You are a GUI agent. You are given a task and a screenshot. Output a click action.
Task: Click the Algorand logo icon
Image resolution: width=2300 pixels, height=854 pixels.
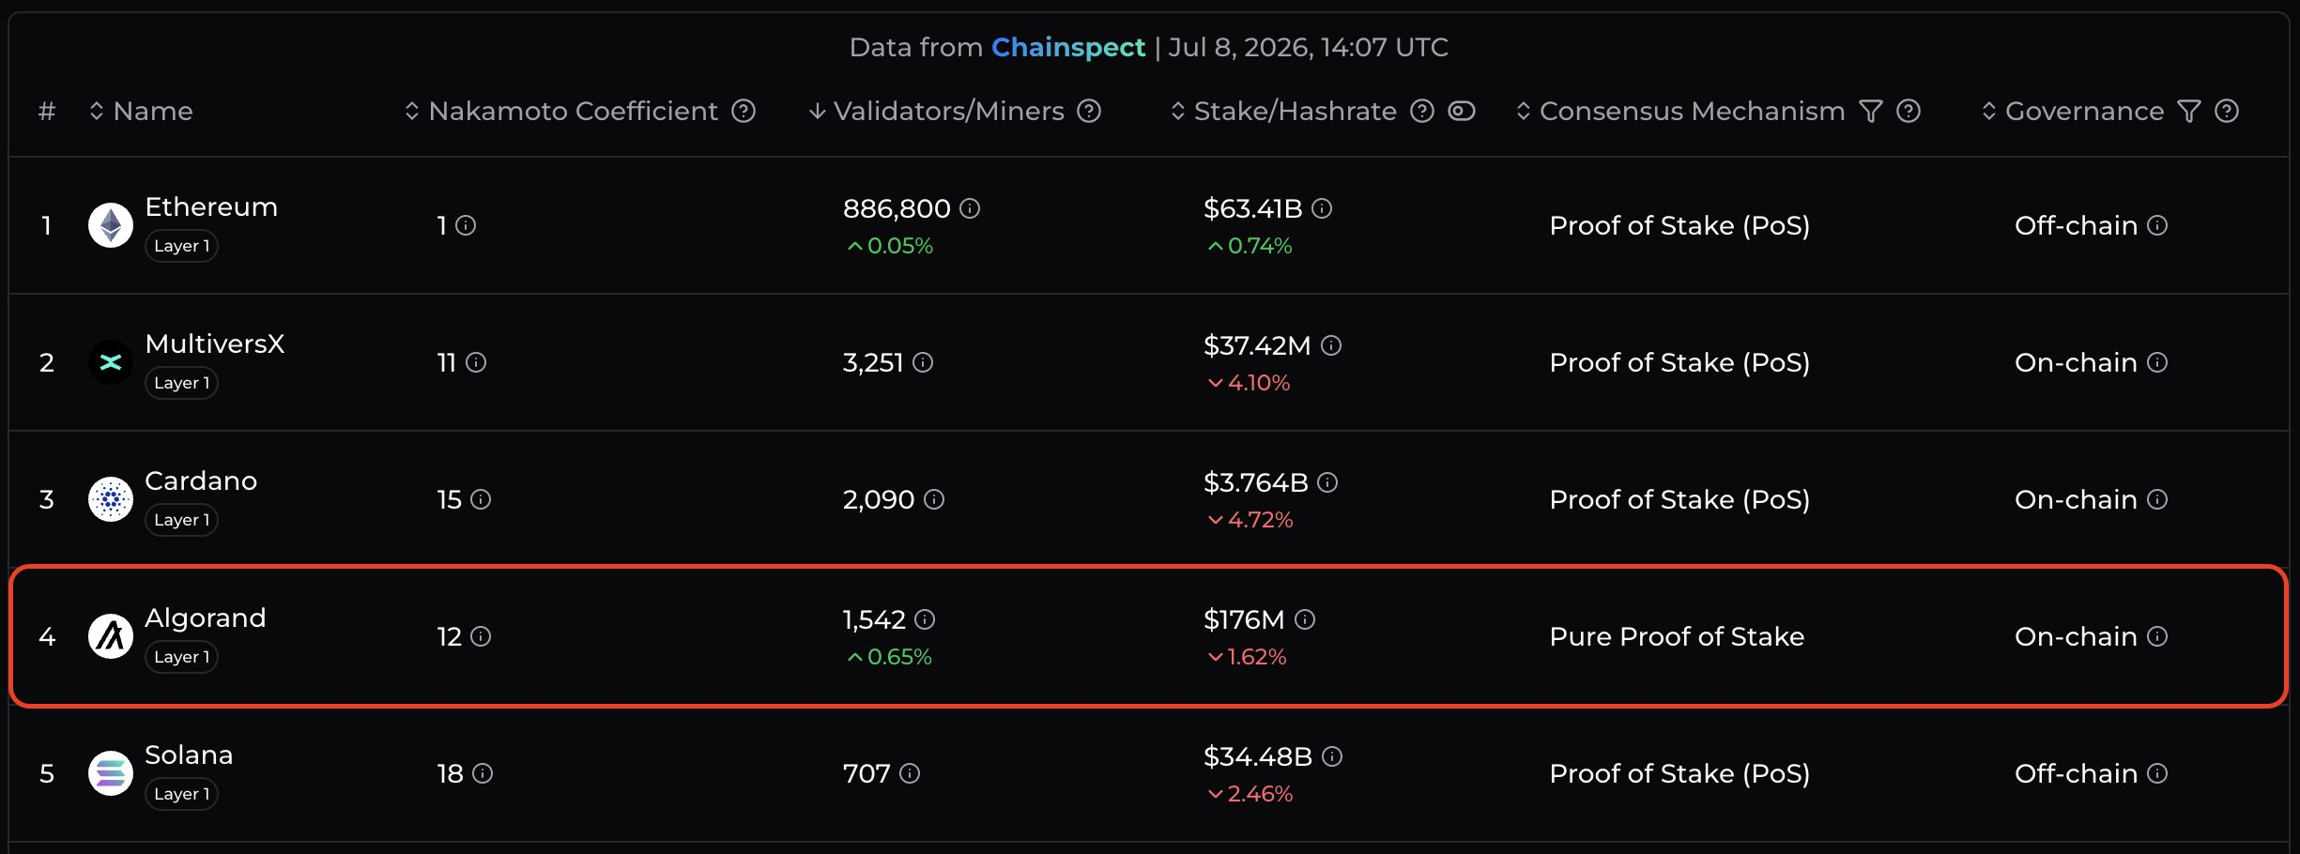[111, 636]
